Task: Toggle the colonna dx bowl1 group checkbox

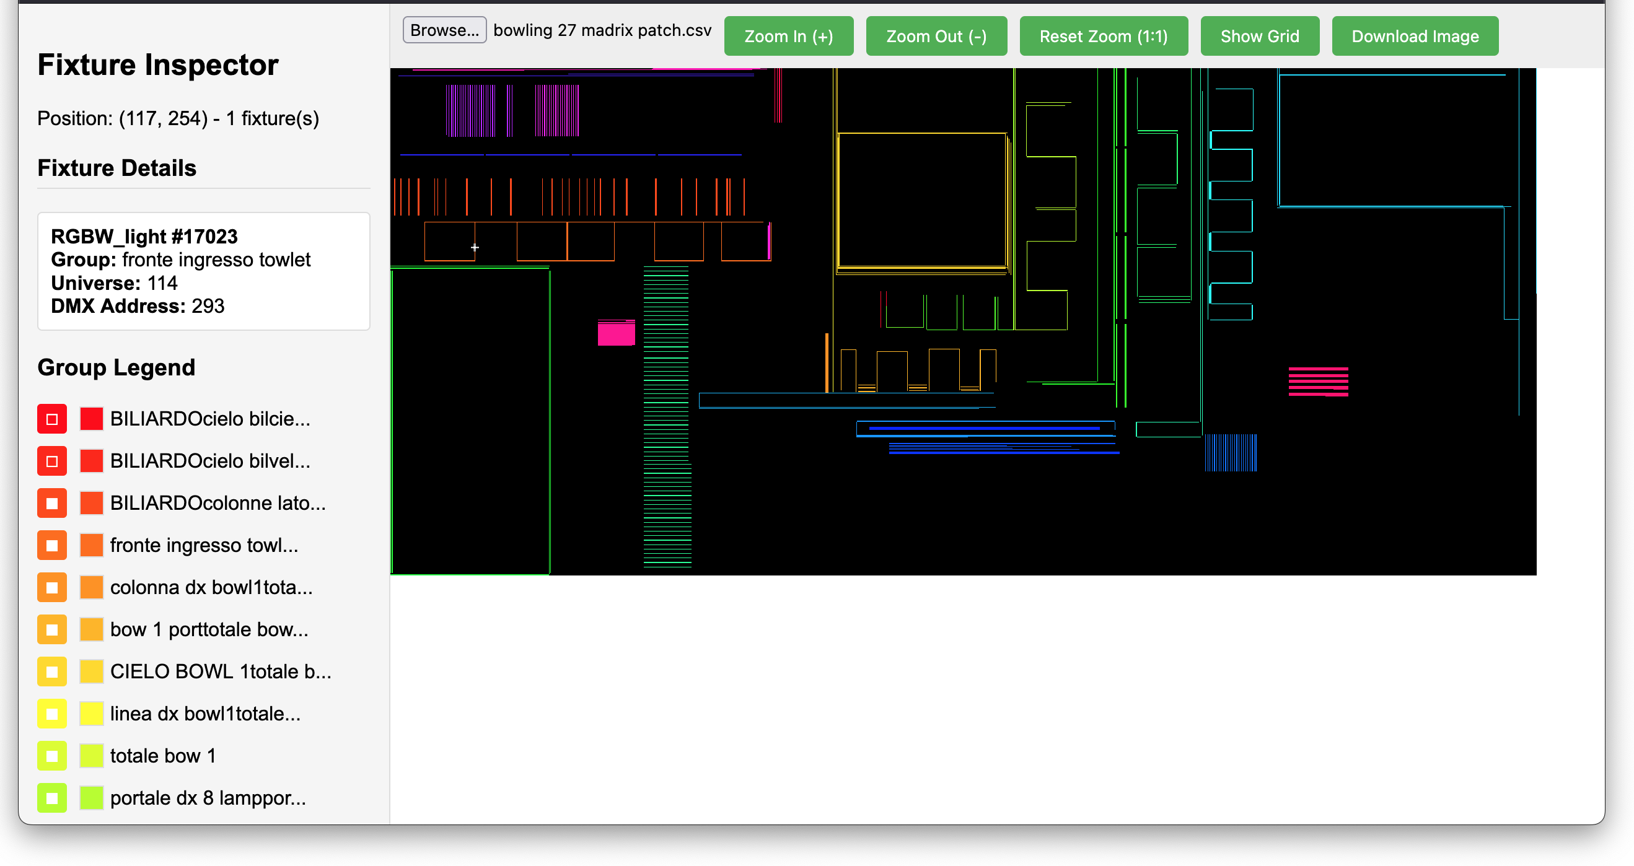Action: [52, 588]
